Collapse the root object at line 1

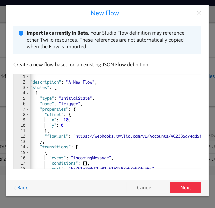[x=27, y=77]
